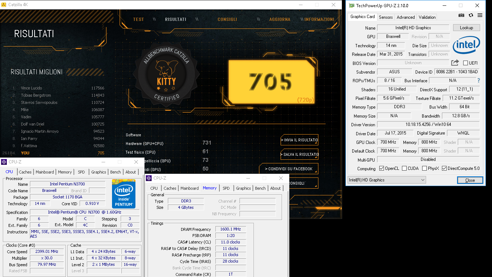Screen dimensions: 492x277
Task: Switch to CPU tab in the CPU-Z memory window
Action: click(x=154, y=188)
